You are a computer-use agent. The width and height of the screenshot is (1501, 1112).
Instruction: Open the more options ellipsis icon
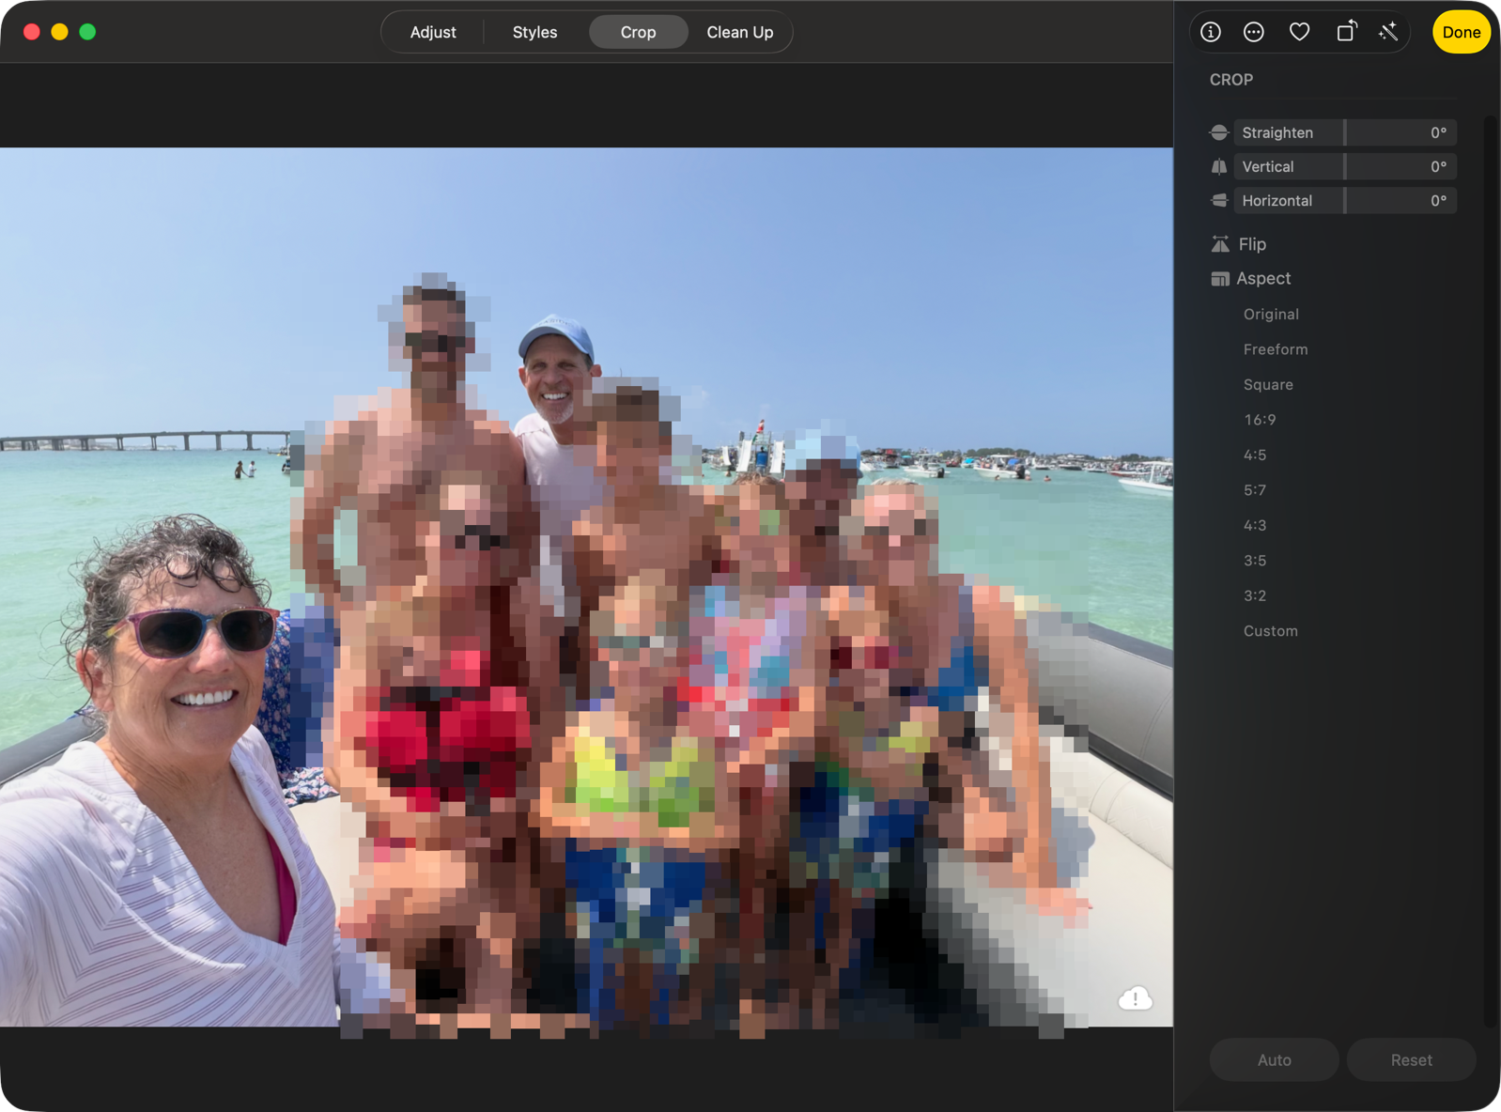click(1254, 32)
